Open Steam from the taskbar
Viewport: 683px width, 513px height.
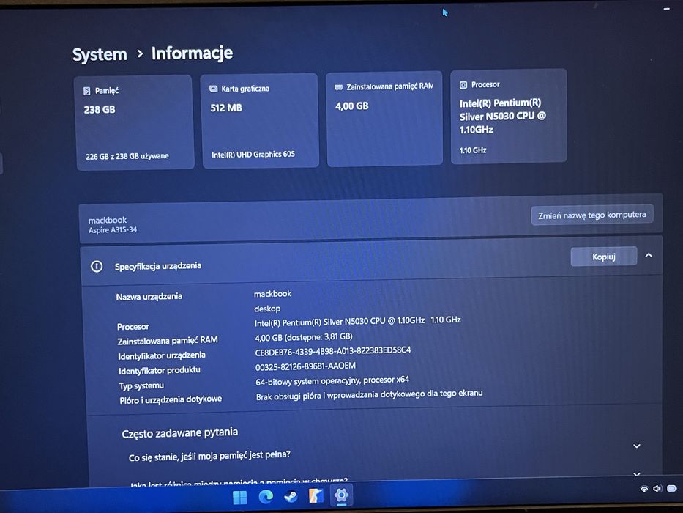tap(291, 496)
